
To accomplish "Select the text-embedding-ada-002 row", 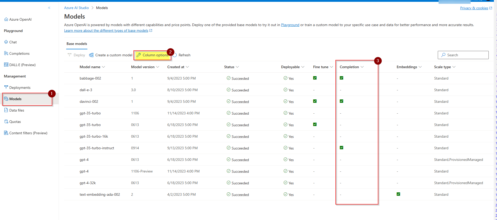I will pyautogui.click(x=279, y=194).
